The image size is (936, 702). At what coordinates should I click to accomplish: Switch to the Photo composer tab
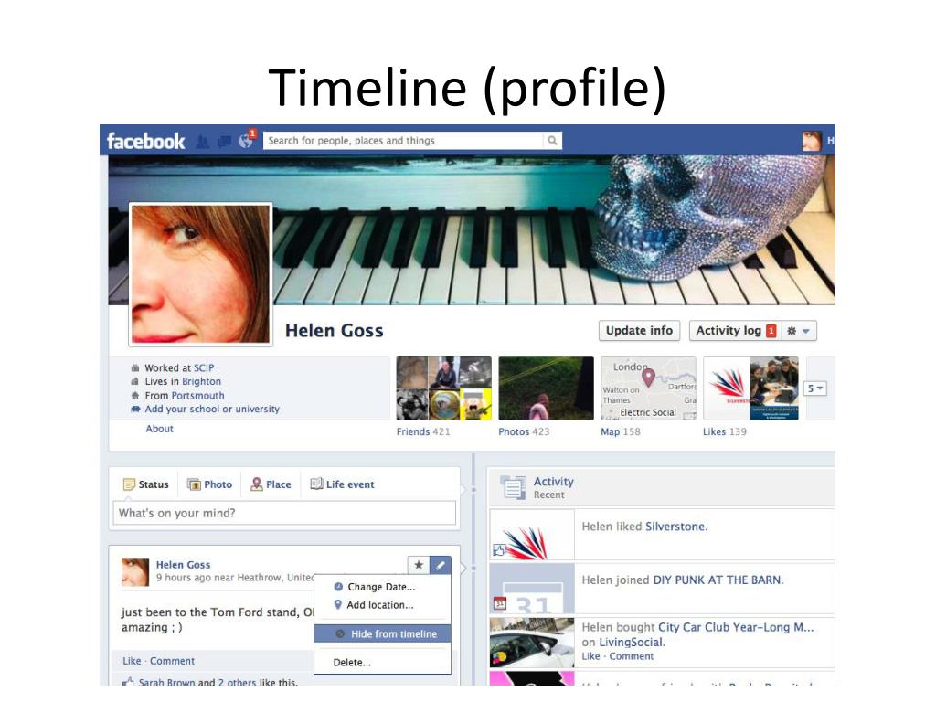[209, 484]
